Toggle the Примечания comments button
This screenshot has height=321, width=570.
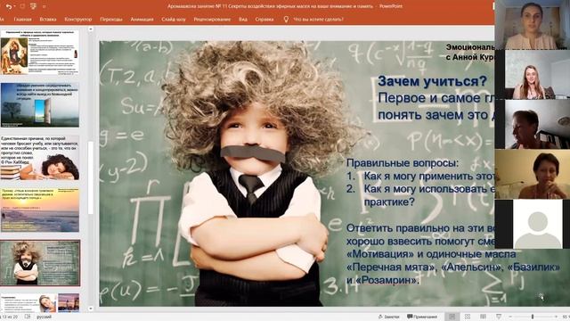pos(422,317)
